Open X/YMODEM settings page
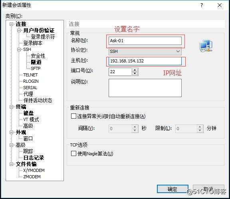Screen dimensions: 230x199 34,170
